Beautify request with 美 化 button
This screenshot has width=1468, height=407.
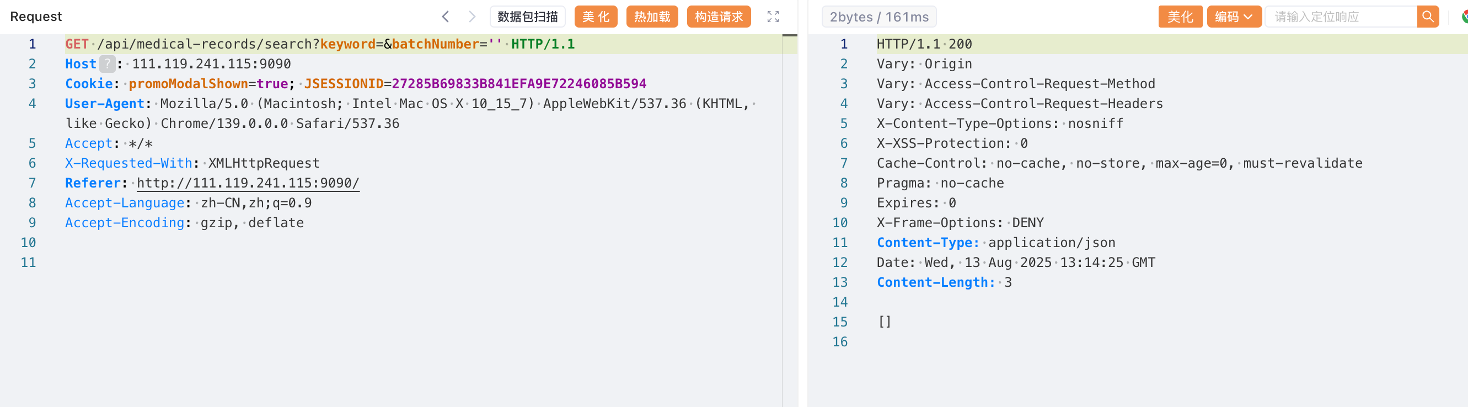(x=596, y=17)
